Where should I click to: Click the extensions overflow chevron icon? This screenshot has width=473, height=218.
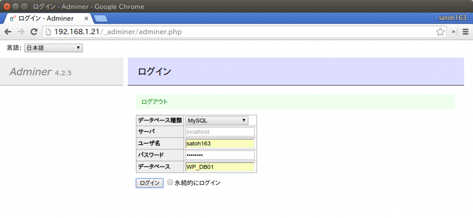(x=454, y=32)
